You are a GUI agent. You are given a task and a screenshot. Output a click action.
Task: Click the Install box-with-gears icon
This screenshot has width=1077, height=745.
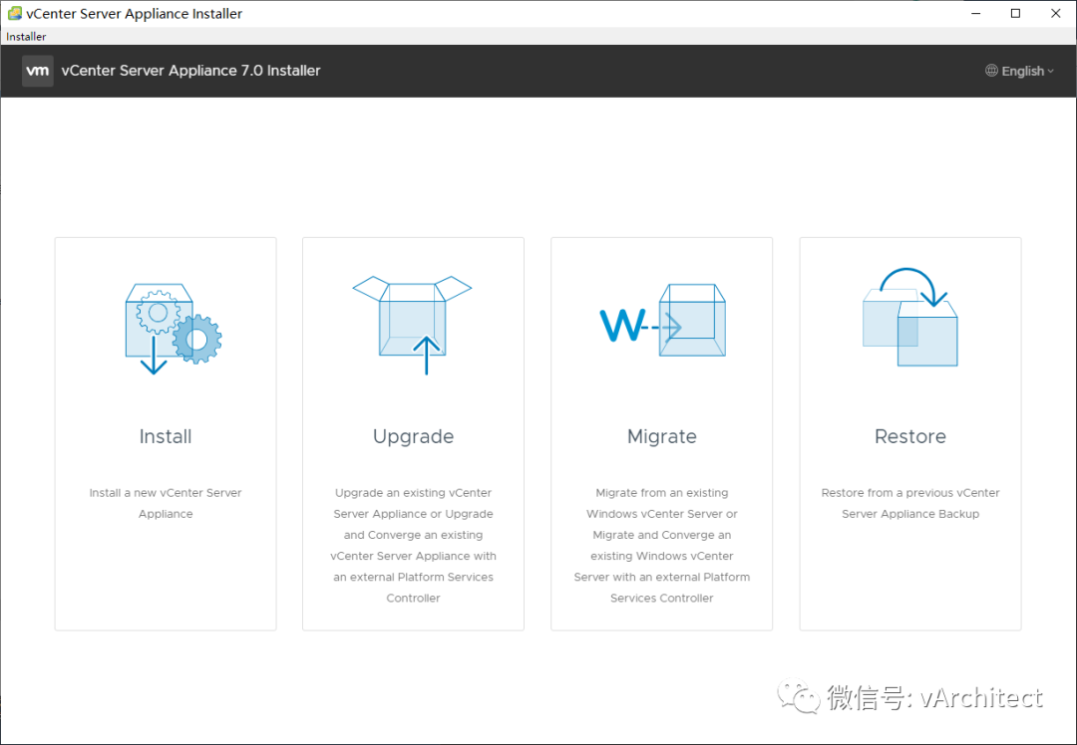click(x=174, y=329)
